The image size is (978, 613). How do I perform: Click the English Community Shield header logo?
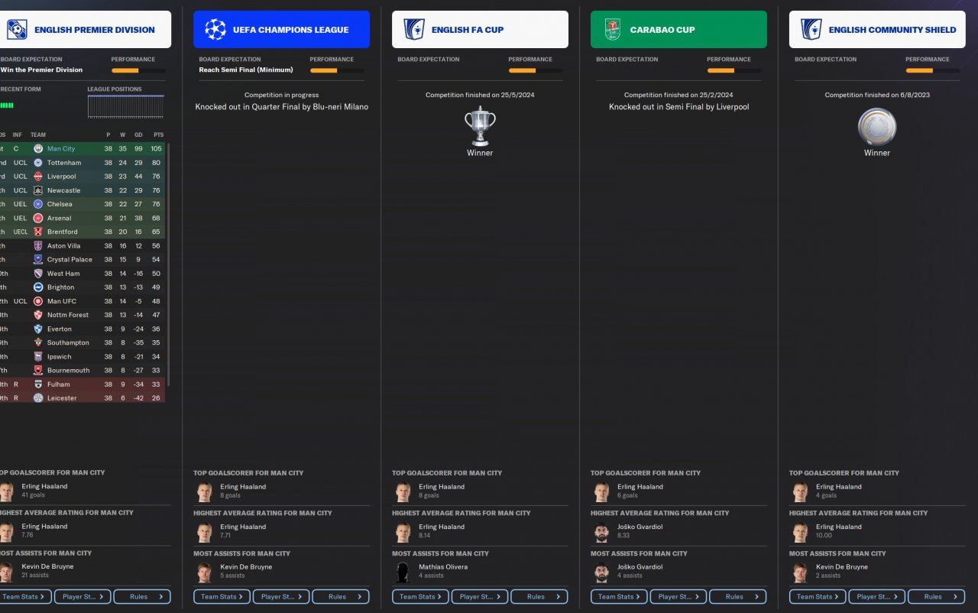[x=811, y=30]
